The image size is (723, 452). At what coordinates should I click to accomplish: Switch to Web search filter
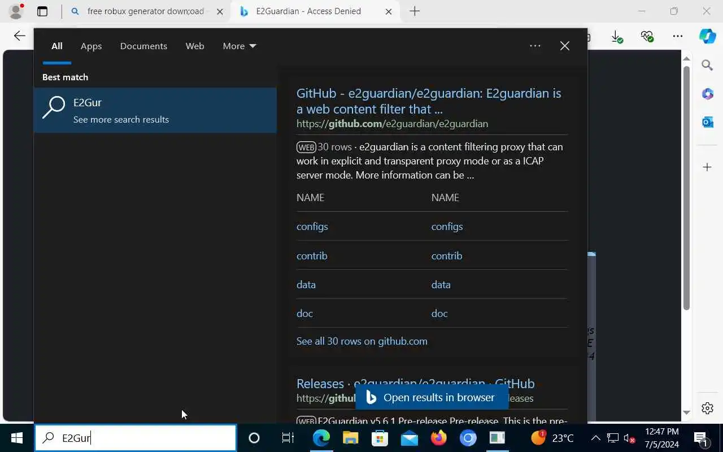click(x=195, y=46)
